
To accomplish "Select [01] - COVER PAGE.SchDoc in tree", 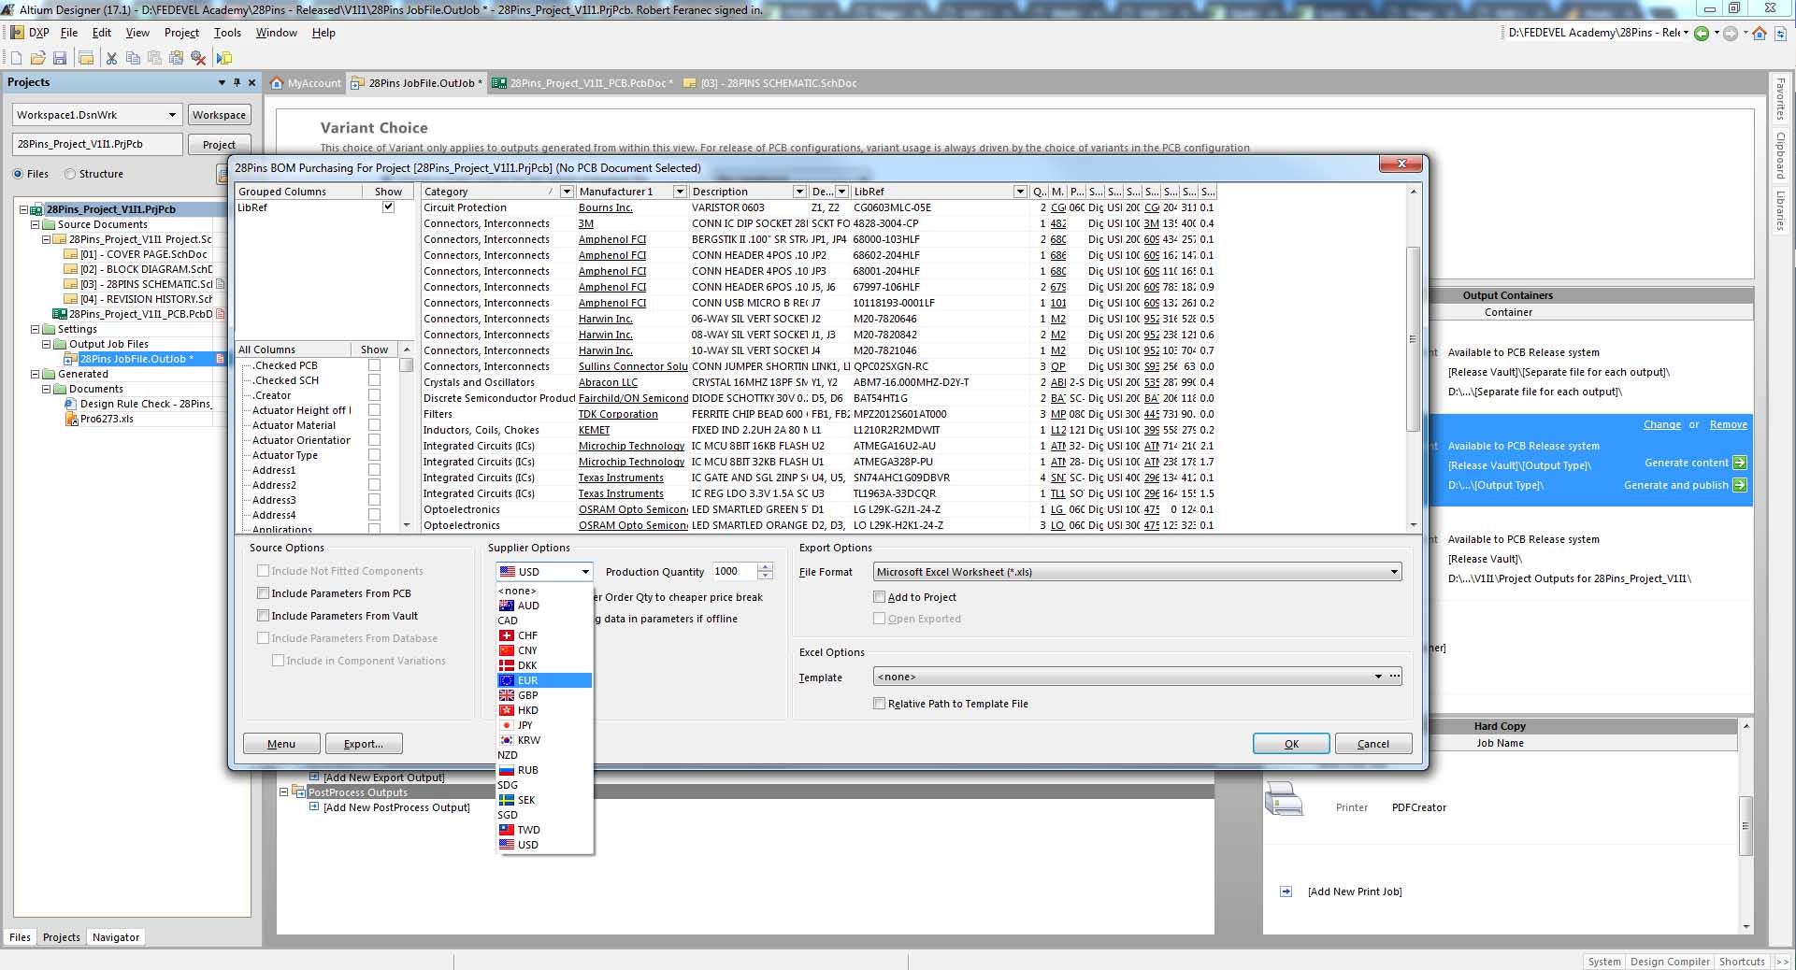I will 143,254.
